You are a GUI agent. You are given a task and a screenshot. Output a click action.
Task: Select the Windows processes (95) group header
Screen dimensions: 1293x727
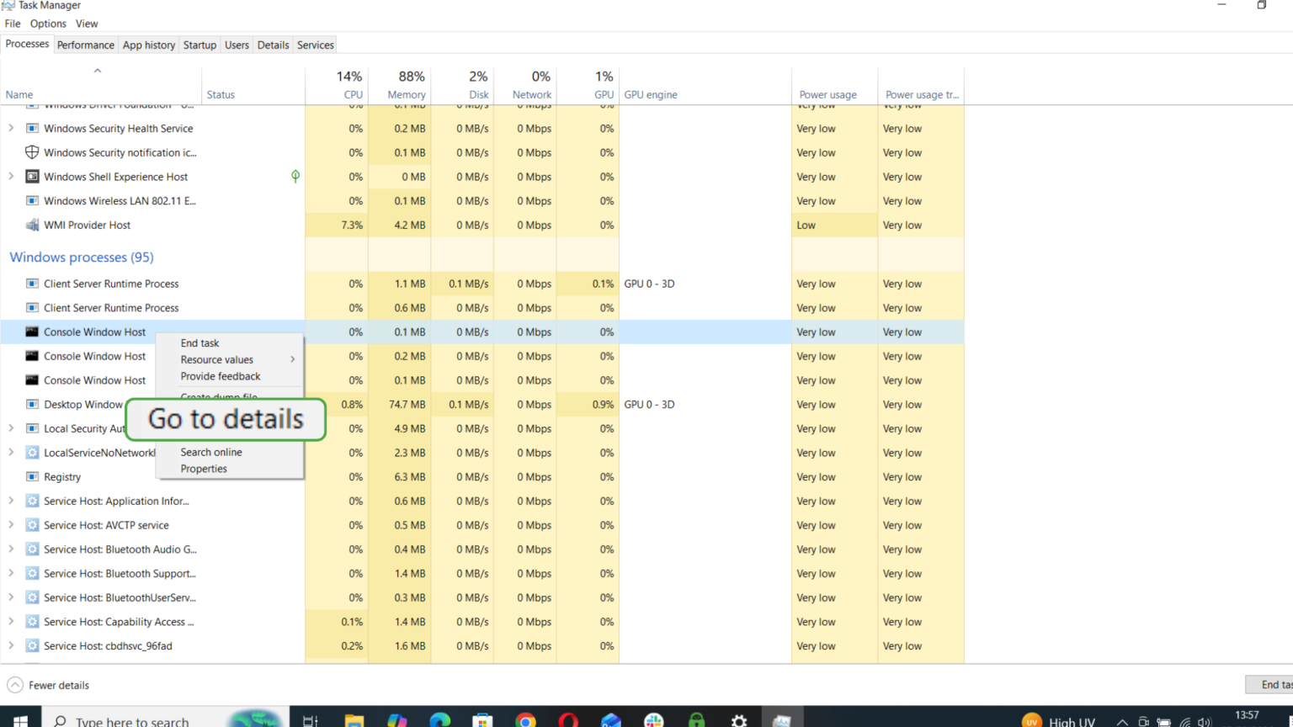click(x=82, y=257)
